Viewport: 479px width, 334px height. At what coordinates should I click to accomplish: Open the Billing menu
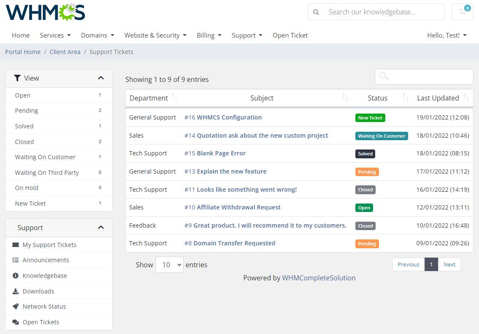(209, 35)
